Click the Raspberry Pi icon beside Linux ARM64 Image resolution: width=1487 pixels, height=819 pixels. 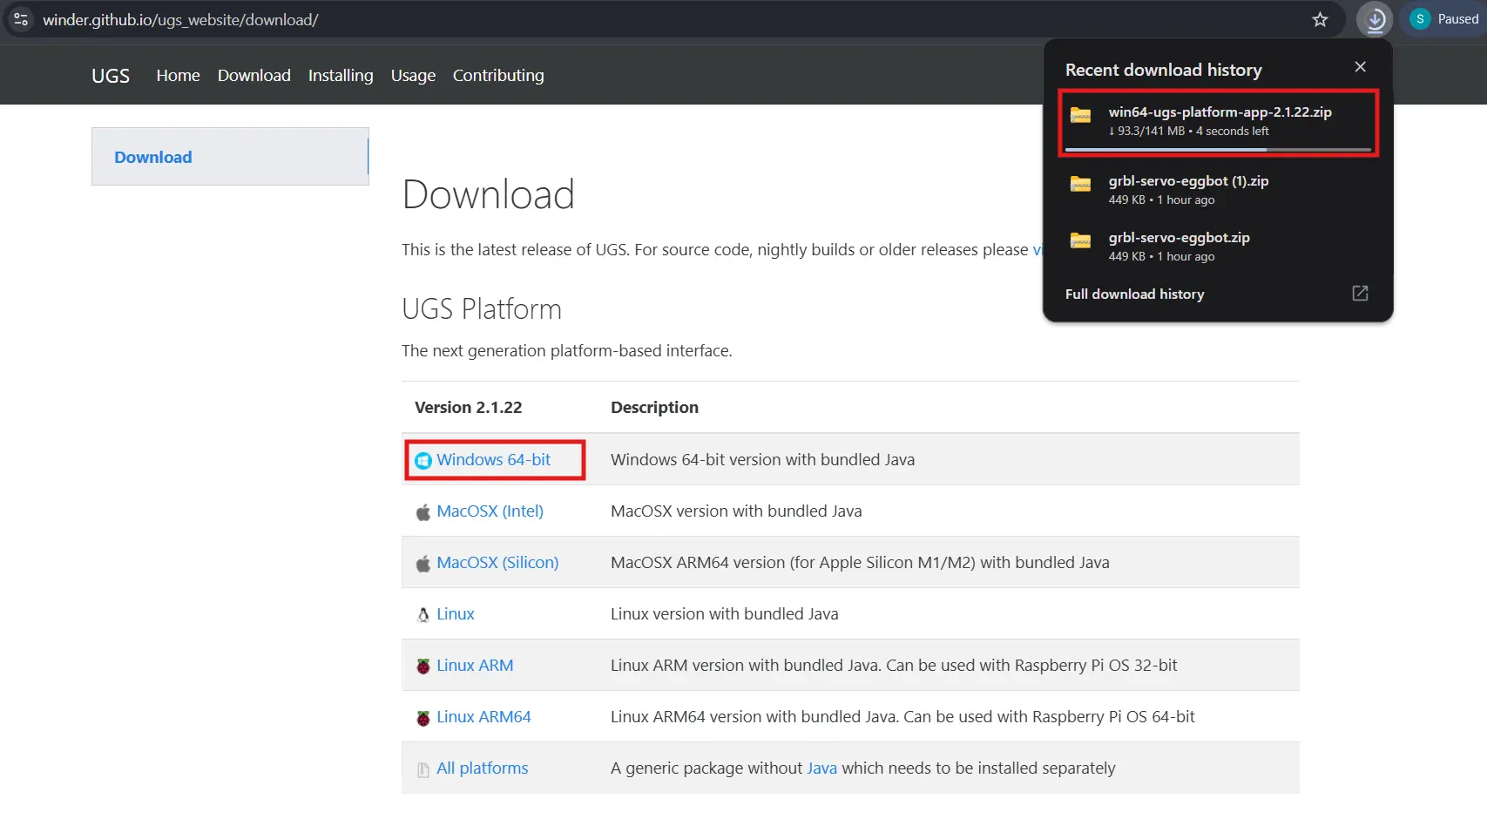pyautogui.click(x=422, y=716)
